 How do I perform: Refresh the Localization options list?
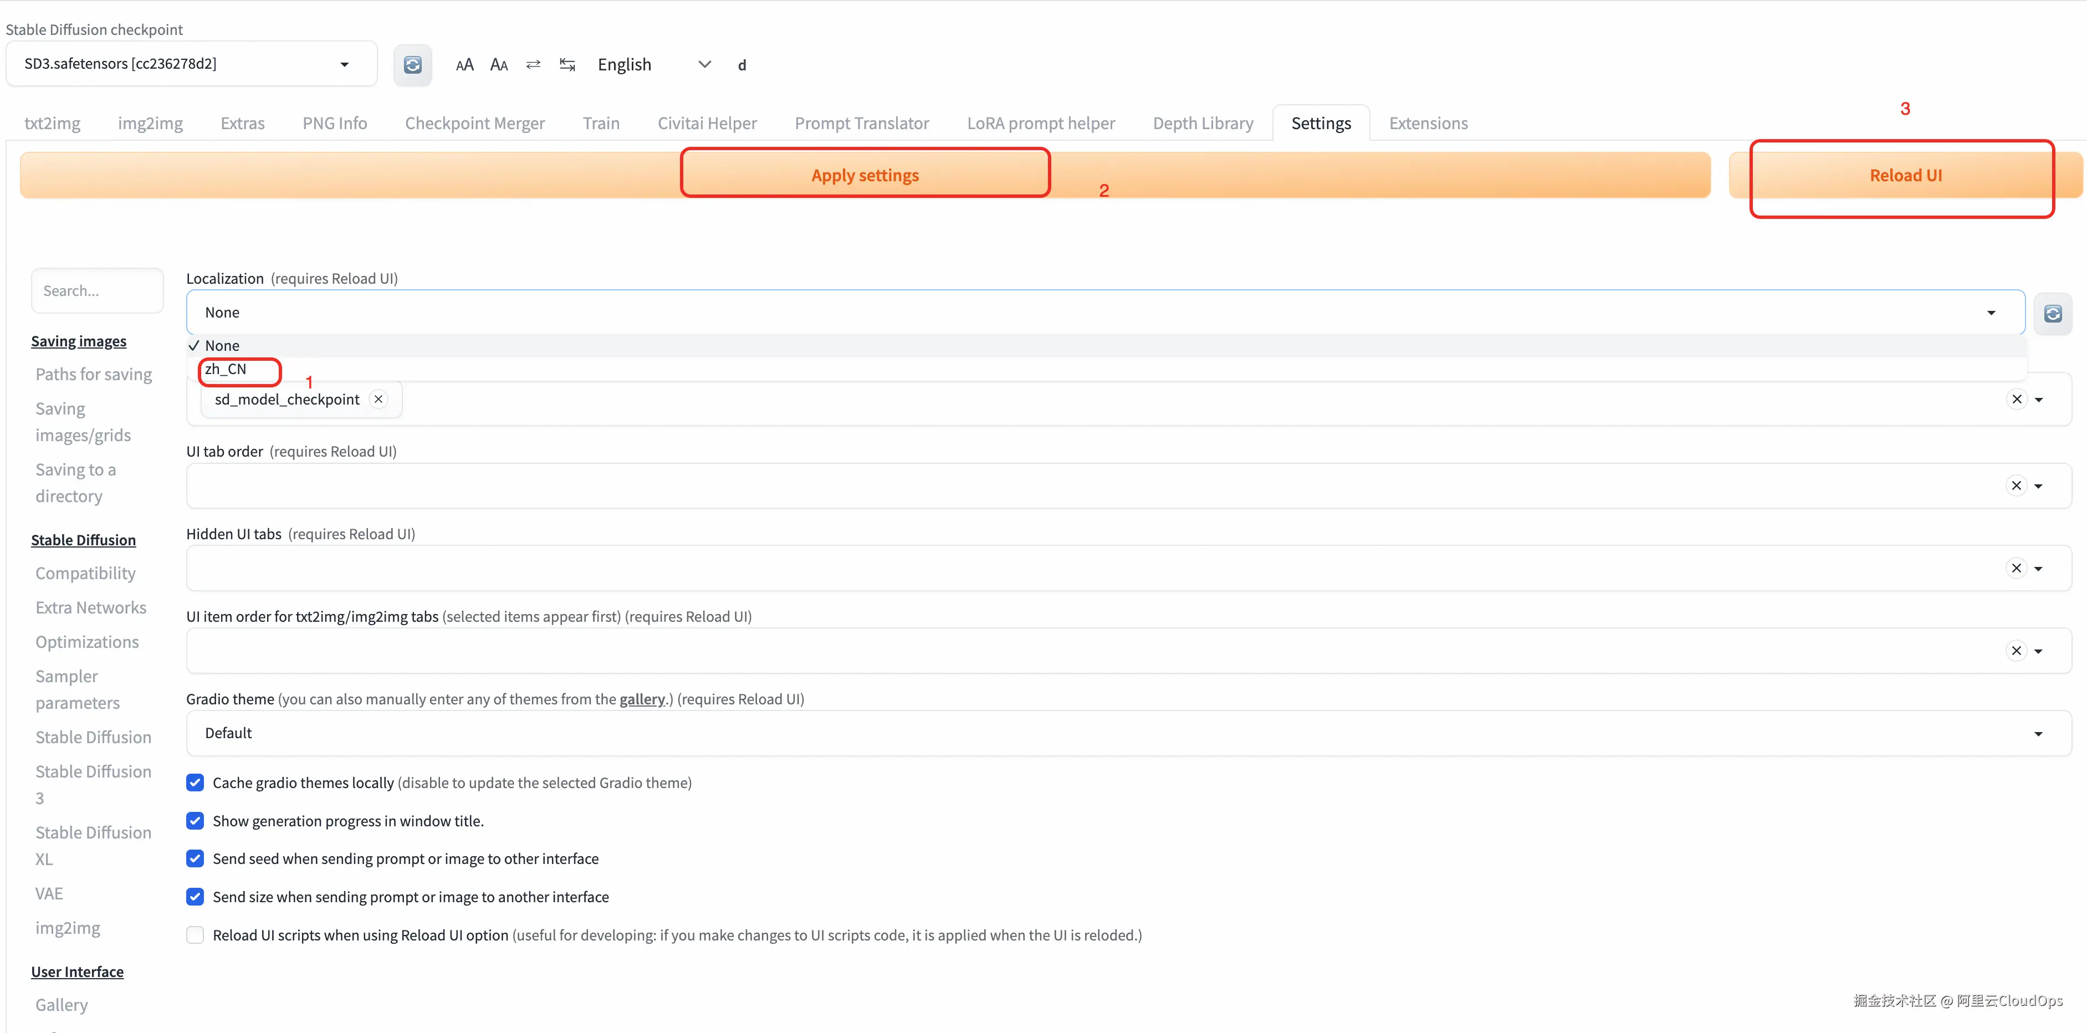tap(2052, 314)
